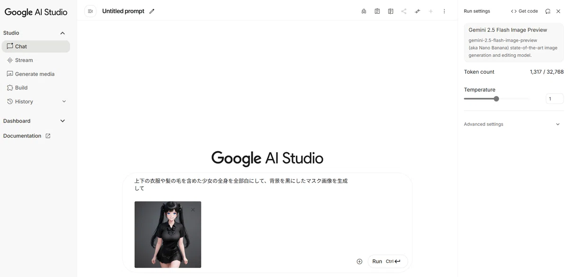Open the Build section in sidebar
The width and height of the screenshot is (568, 277).
(x=36, y=87)
